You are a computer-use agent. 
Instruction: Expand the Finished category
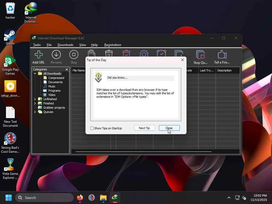(x=35, y=103)
